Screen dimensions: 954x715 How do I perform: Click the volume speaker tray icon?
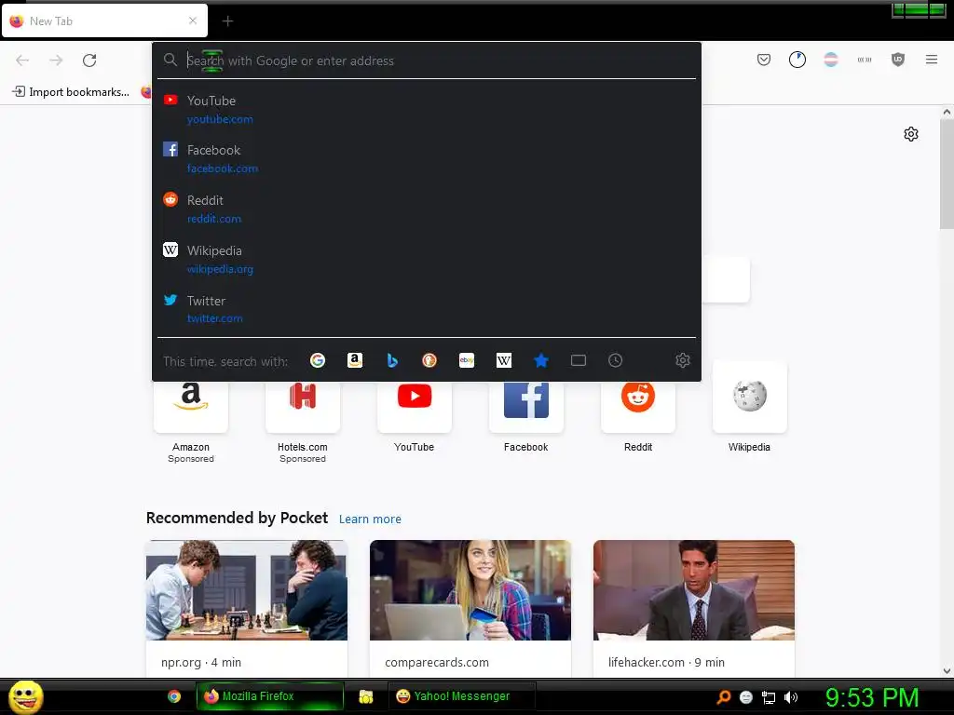pyautogui.click(x=790, y=697)
